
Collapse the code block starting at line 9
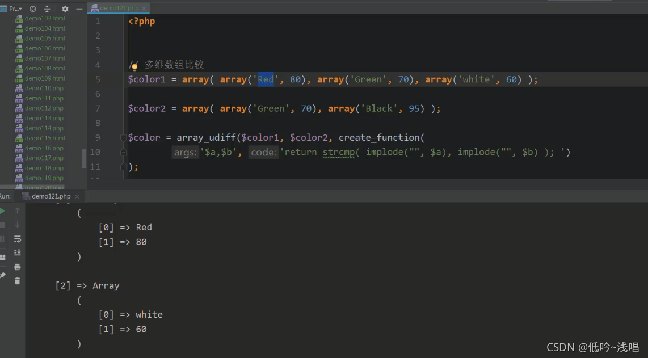click(123, 137)
